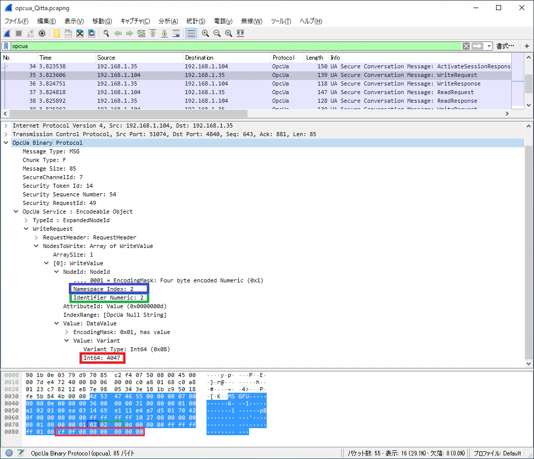This screenshot has height=459, width=534.
Task: Click the opcua display filter field
Action: pyautogui.click(x=236, y=46)
